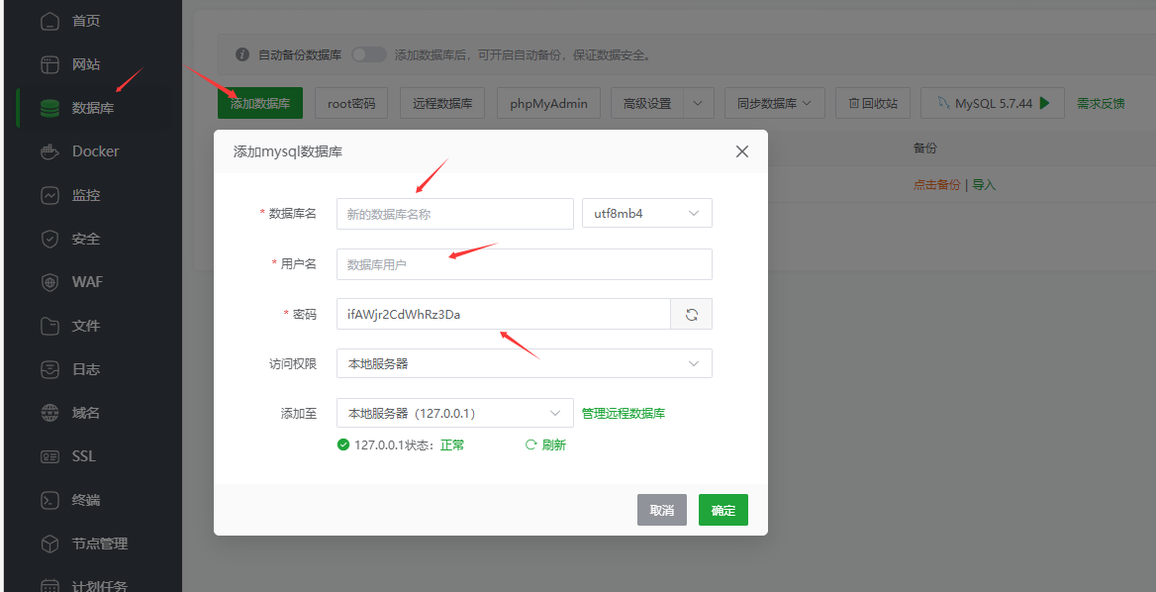Expand the 访问权限 dropdown
The image size is (1156, 592).
(524, 363)
